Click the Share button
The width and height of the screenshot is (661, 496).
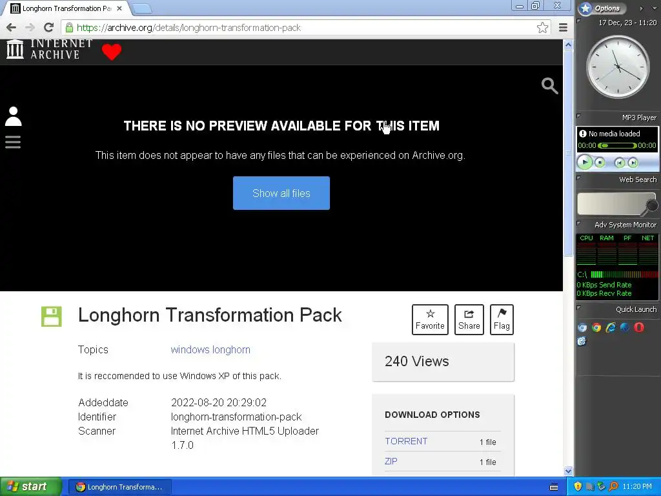pyautogui.click(x=469, y=320)
